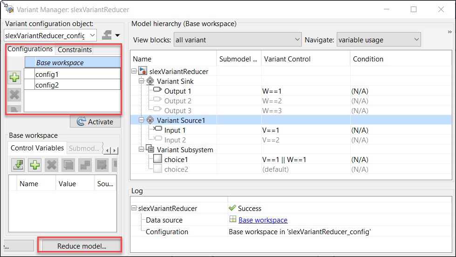
Task: Select the choice1 block icon
Action: (157, 160)
